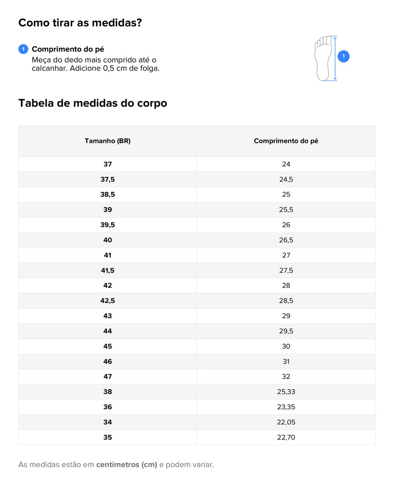Click the blue number 1 badge beside the foot
Image resolution: width=394 pixels, height=487 pixels.
[x=343, y=56]
